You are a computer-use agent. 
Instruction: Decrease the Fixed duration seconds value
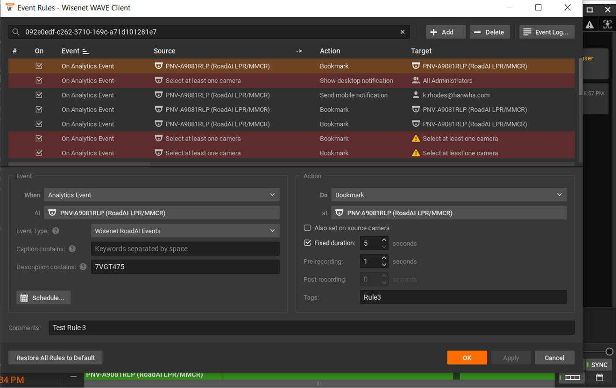pos(384,247)
